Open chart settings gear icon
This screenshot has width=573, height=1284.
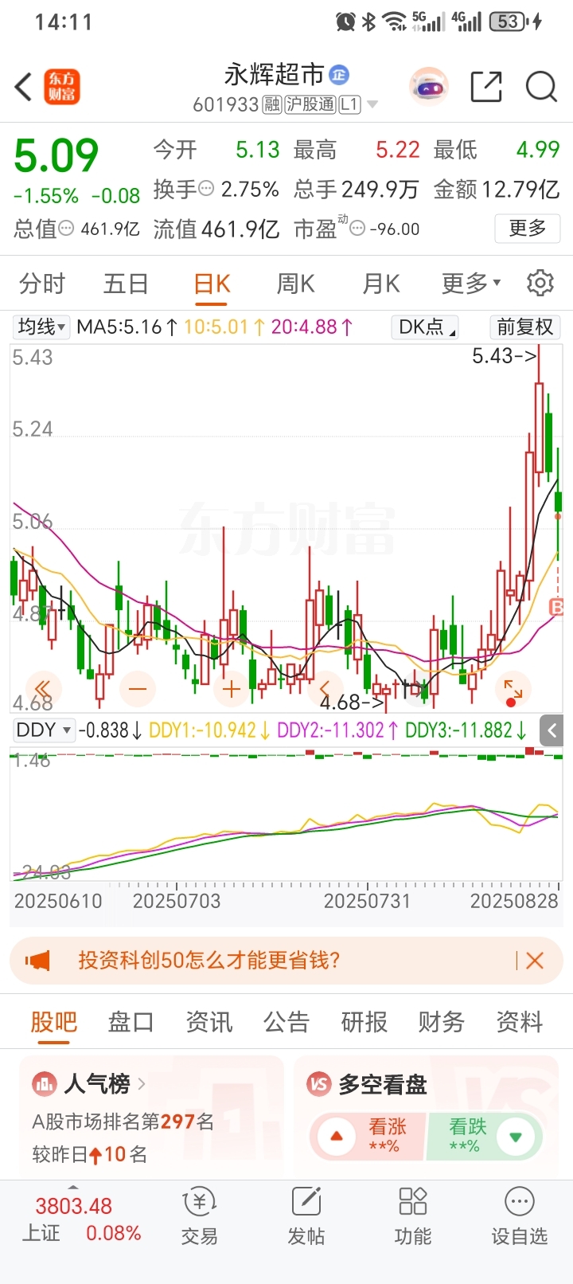(x=540, y=283)
